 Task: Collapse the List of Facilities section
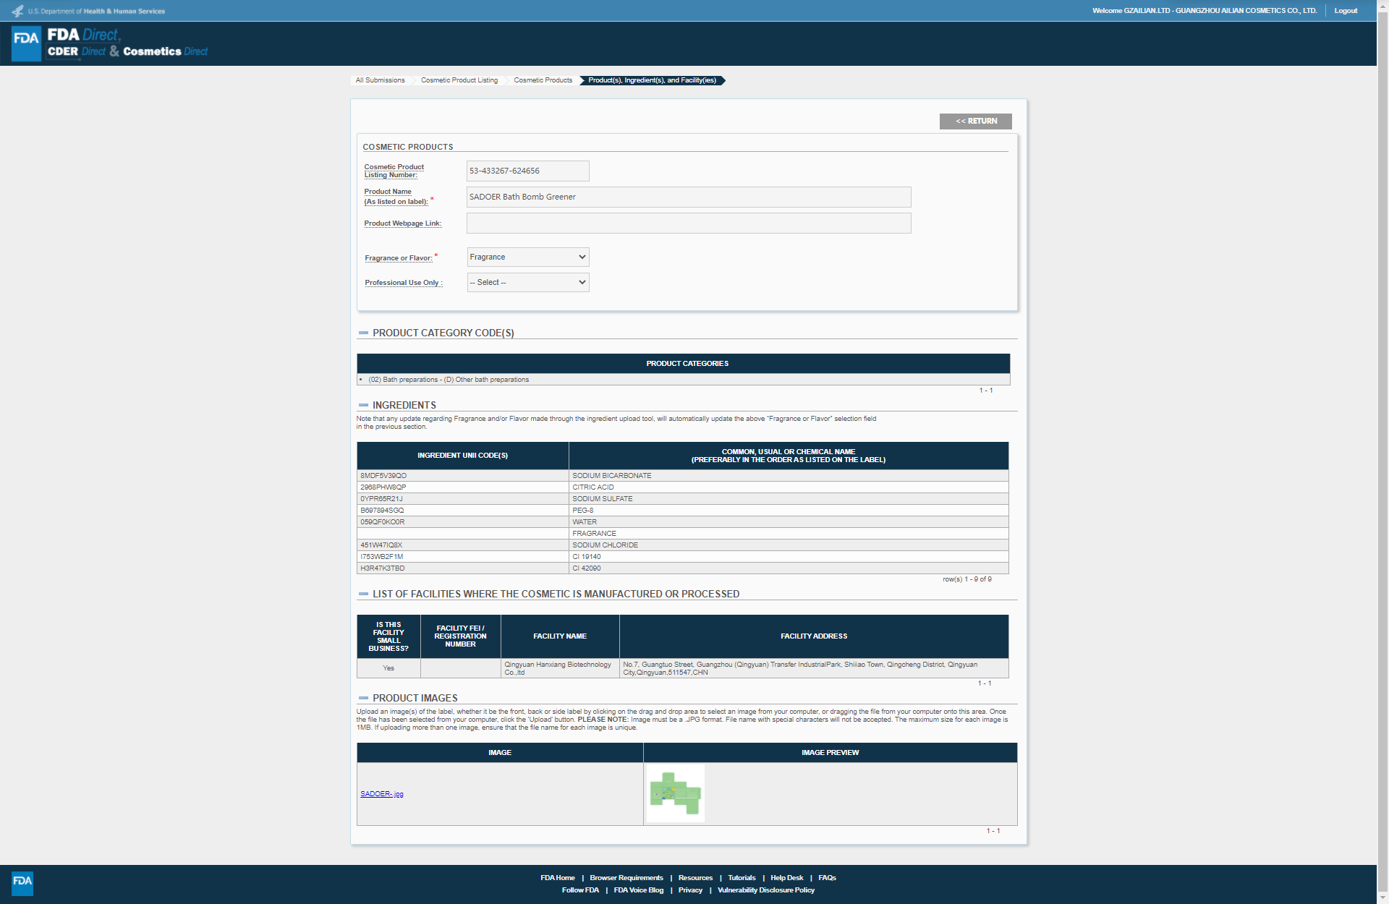pyautogui.click(x=363, y=594)
